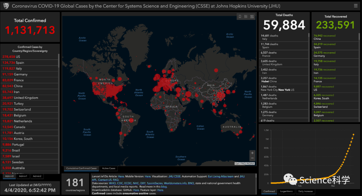Click the 76,942 recovered China entry
Screen dimensions: 362x196
pyautogui.click(x=335, y=37)
